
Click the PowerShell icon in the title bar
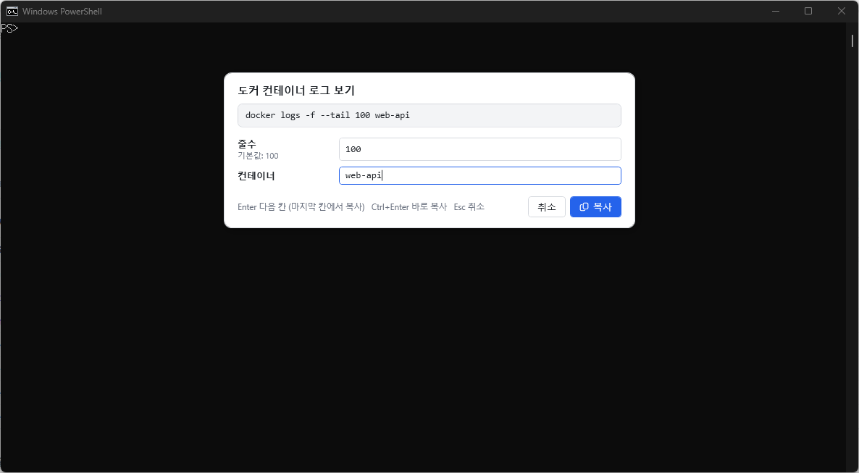pyautogui.click(x=12, y=11)
